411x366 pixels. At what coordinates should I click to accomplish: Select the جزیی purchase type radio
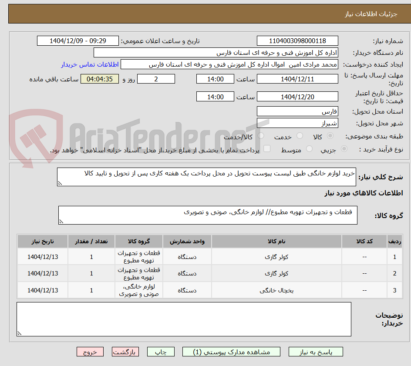tap(344, 149)
